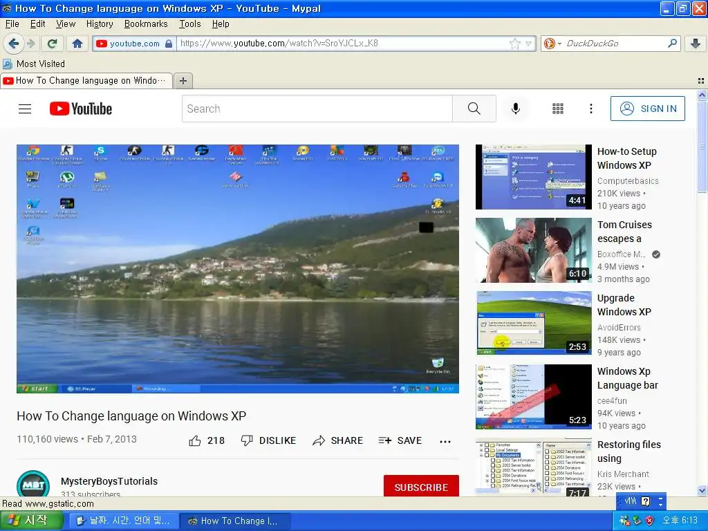Click page scrollbar up arrow
Screen dimensions: 708x531
(702, 95)
